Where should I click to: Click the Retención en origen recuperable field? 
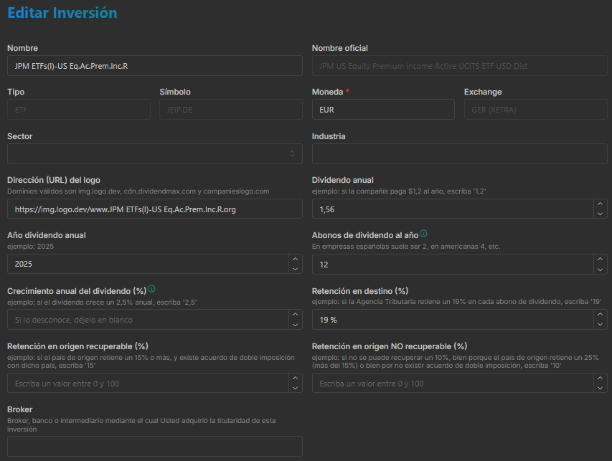pyautogui.click(x=147, y=384)
